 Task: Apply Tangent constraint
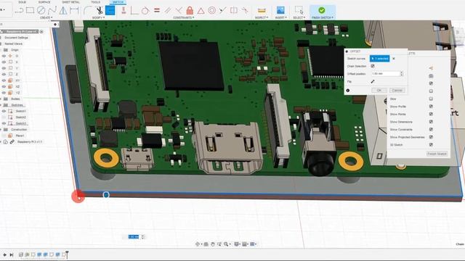tap(145, 10)
